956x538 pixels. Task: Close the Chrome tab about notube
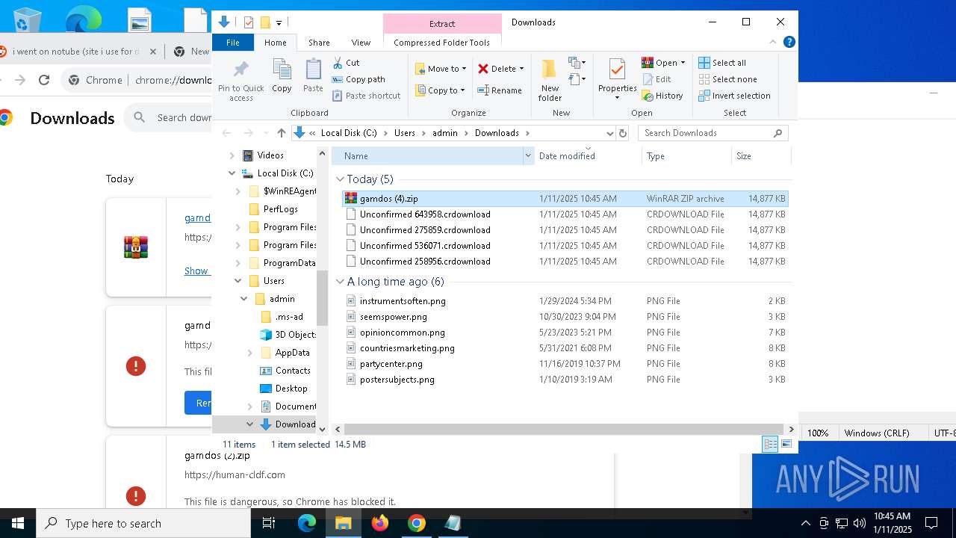(153, 52)
